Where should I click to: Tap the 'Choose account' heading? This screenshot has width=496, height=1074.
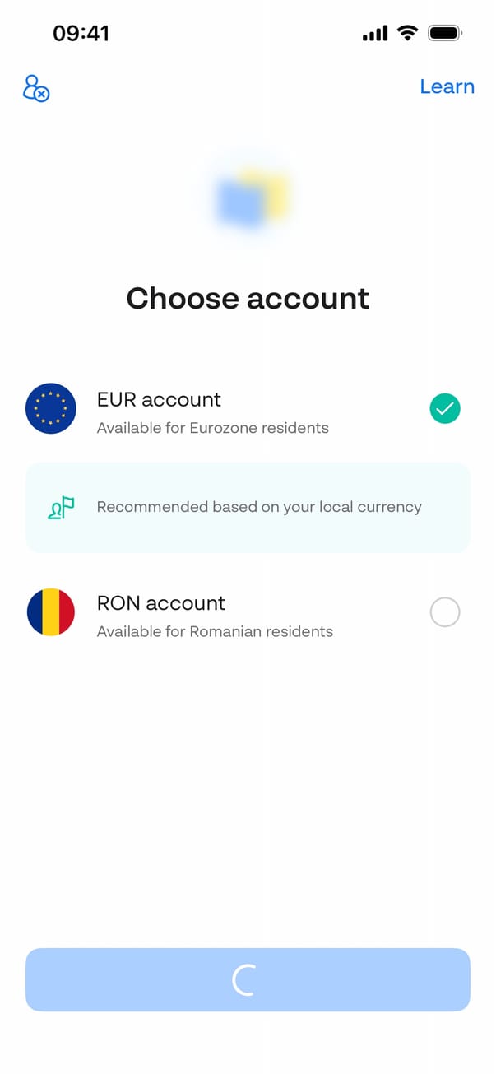click(x=248, y=298)
